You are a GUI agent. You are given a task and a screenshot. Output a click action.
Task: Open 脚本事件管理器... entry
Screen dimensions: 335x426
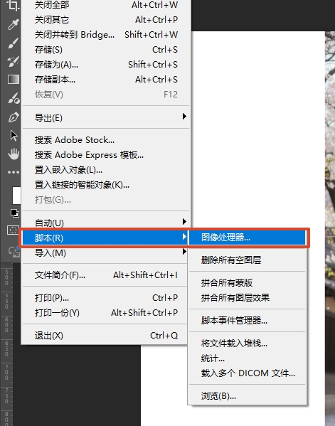click(248, 320)
